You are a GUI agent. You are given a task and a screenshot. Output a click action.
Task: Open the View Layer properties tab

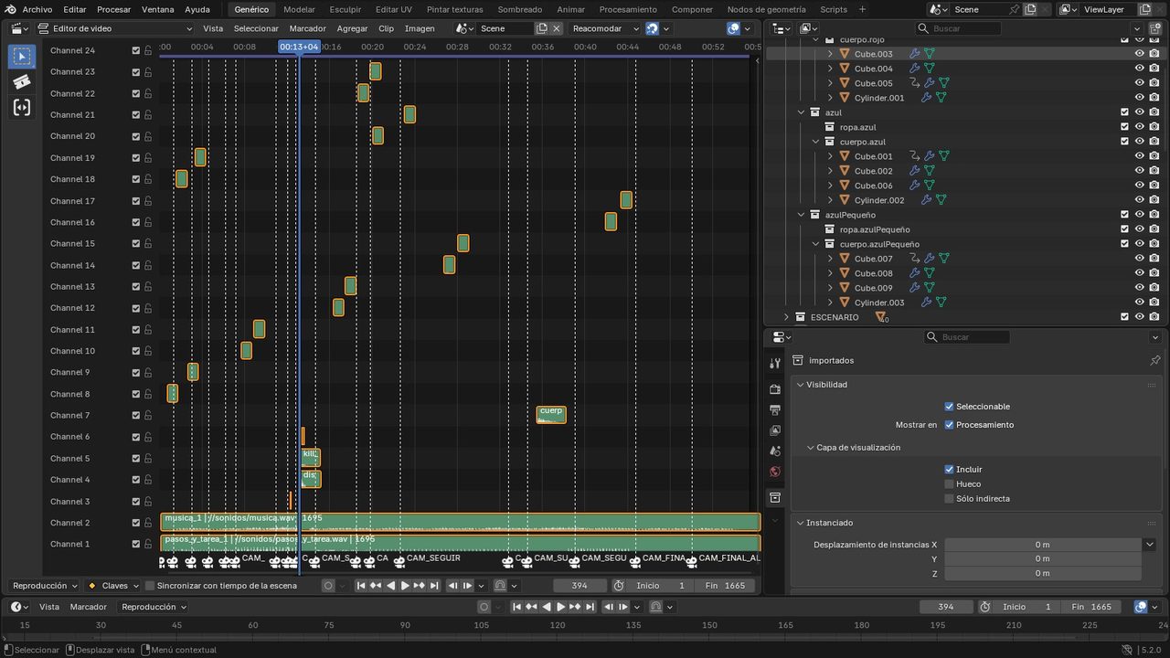tap(775, 430)
